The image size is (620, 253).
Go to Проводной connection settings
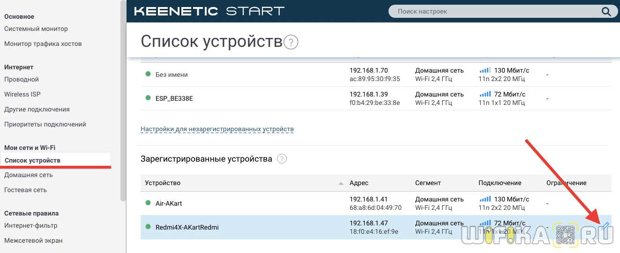pos(22,79)
